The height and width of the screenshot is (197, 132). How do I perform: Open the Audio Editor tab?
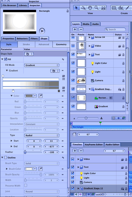(112, 145)
